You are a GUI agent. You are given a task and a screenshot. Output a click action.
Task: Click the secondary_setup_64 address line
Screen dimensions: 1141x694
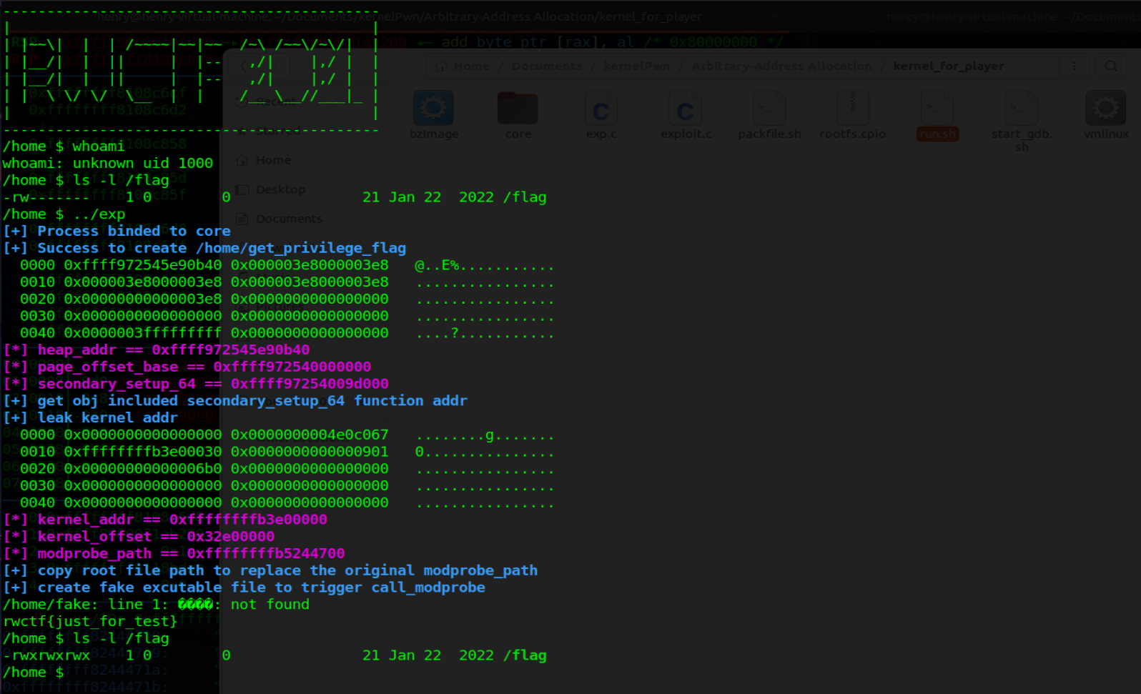tap(197, 384)
